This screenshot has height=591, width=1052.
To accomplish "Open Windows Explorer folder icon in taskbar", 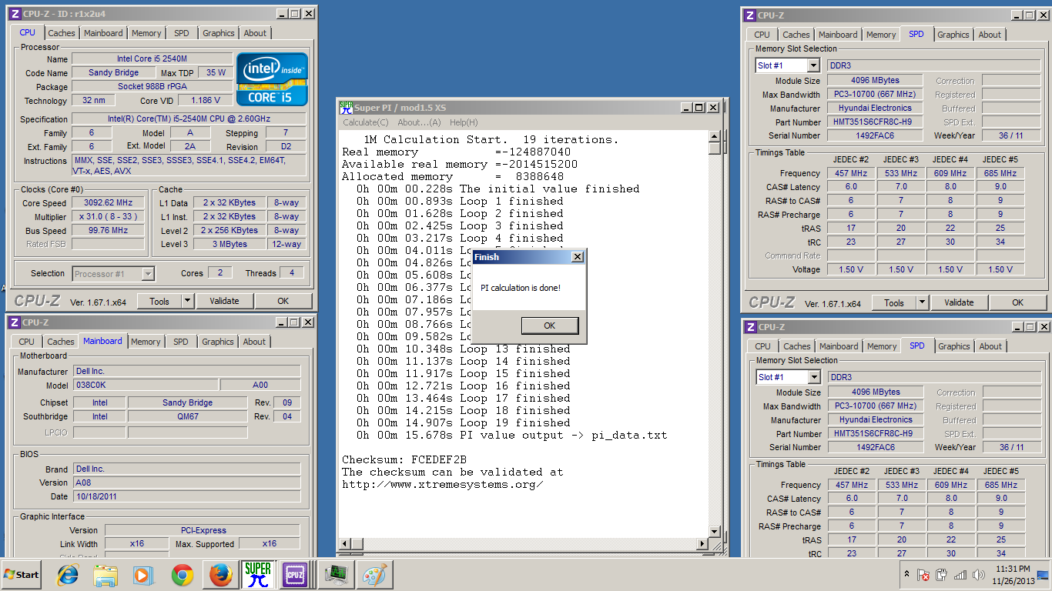I will point(106,575).
